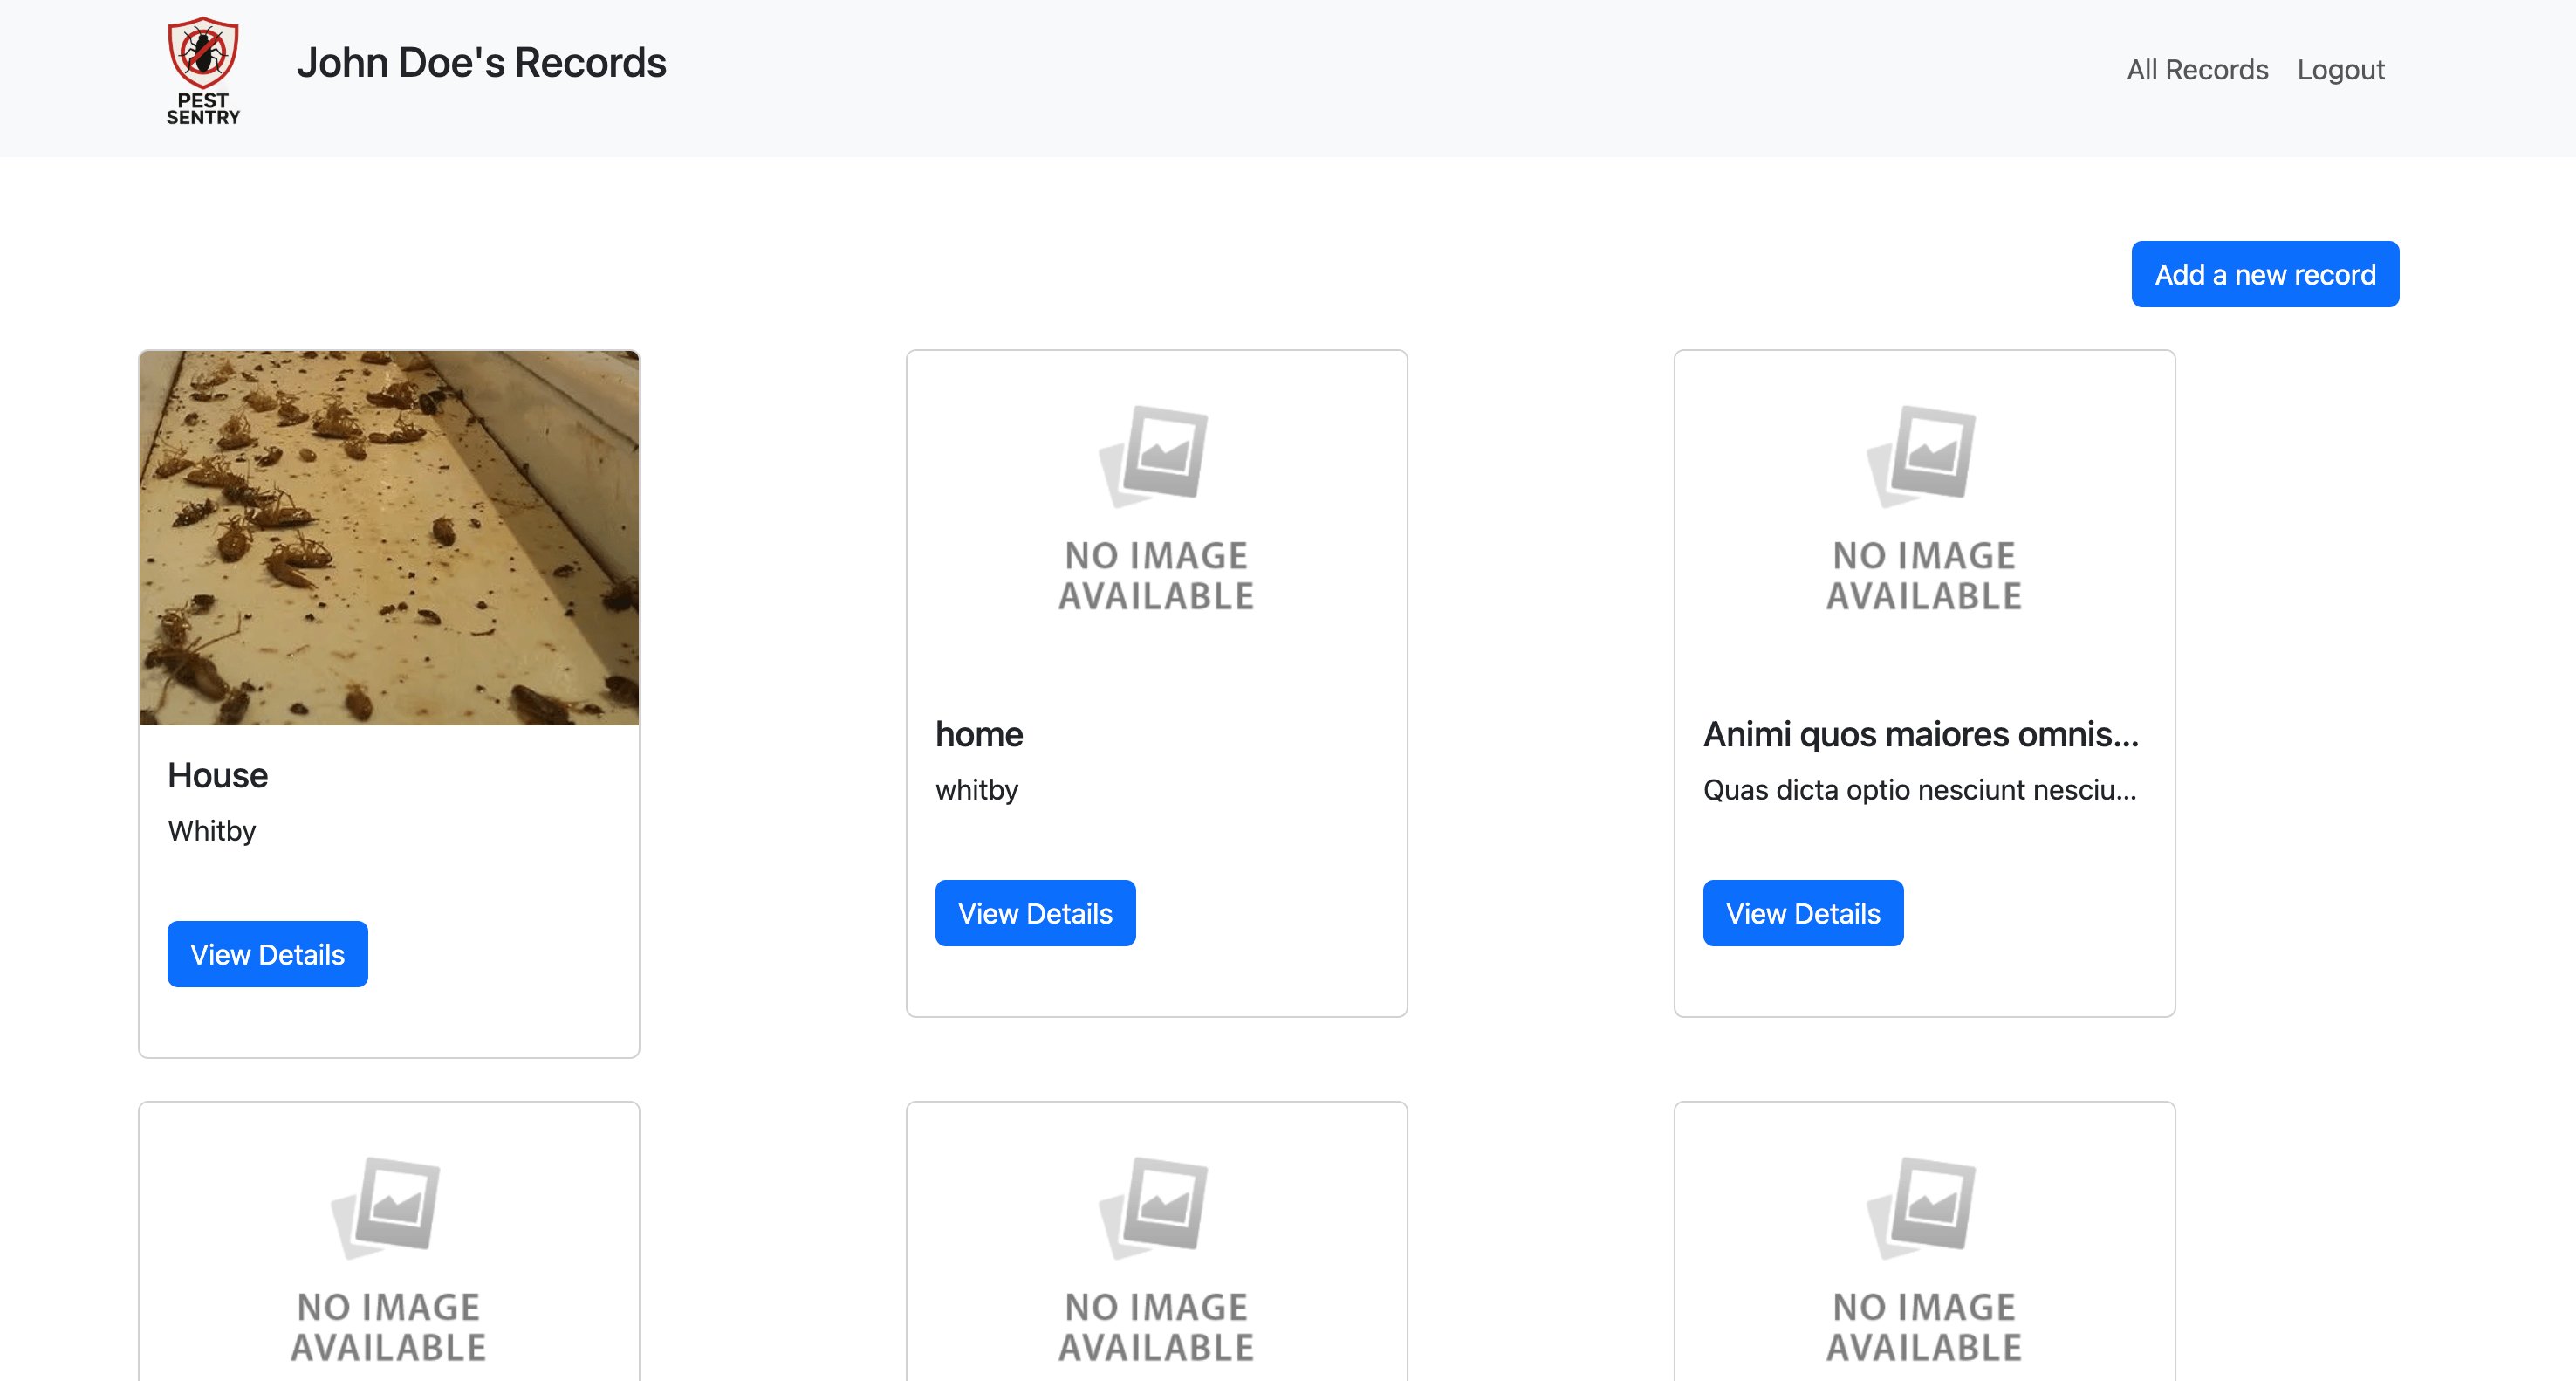The height and width of the screenshot is (1381, 2576).
Task: Click the John Doe's Records heading
Action: (481, 63)
